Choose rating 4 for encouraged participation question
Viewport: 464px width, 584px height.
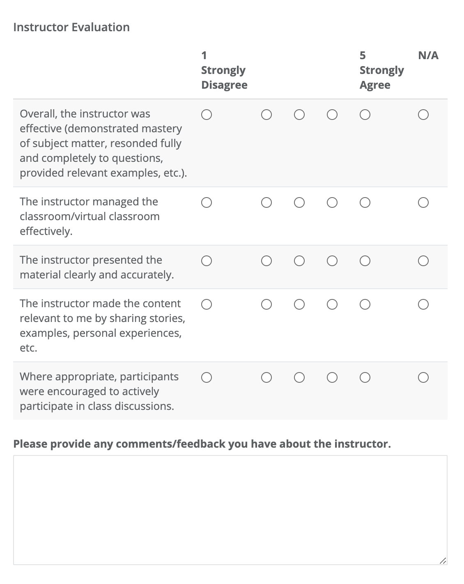tap(332, 377)
